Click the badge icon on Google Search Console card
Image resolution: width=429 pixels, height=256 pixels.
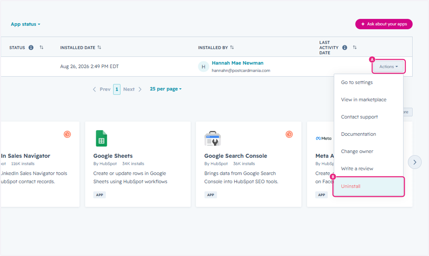click(289, 134)
